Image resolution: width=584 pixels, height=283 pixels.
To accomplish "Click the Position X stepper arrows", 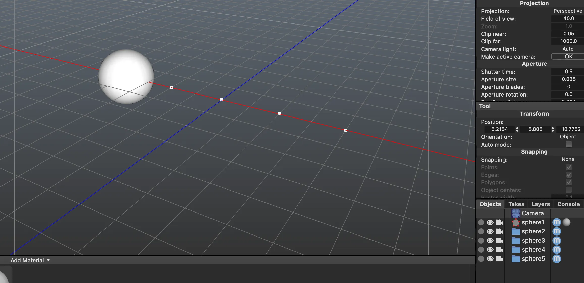I will point(517,129).
